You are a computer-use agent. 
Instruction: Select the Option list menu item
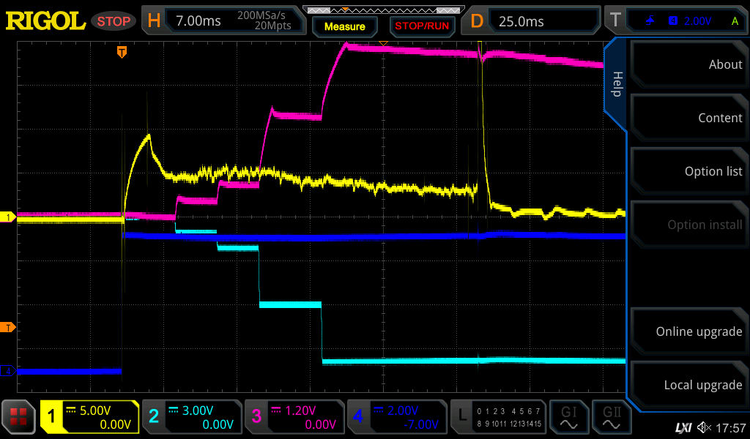[688, 171]
